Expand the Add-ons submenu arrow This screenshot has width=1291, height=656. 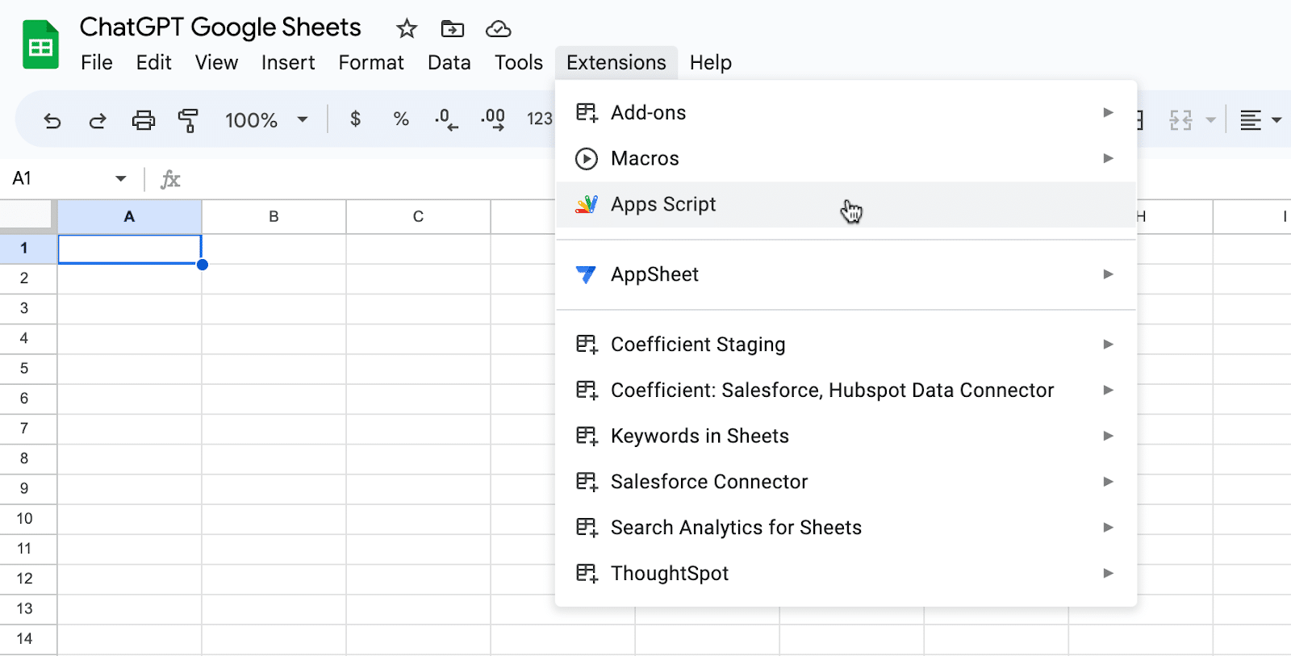(1109, 112)
